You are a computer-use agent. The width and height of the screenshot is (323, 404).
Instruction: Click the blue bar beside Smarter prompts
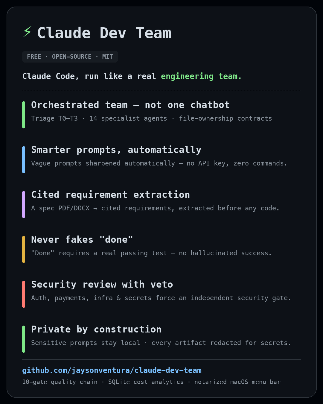[x=24, y=160]
